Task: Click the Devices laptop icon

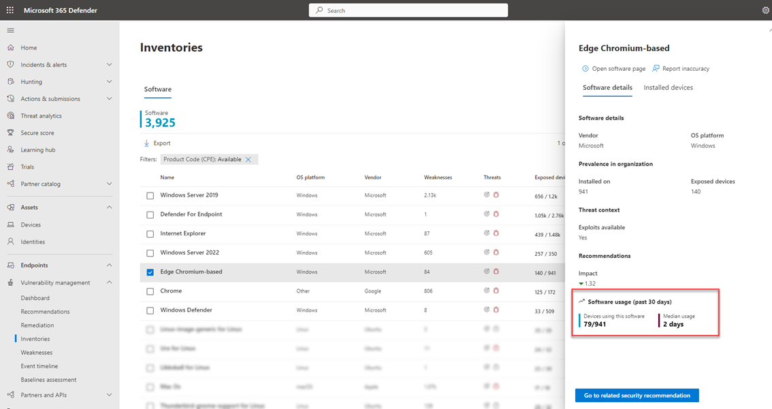Action: point(10,225)
